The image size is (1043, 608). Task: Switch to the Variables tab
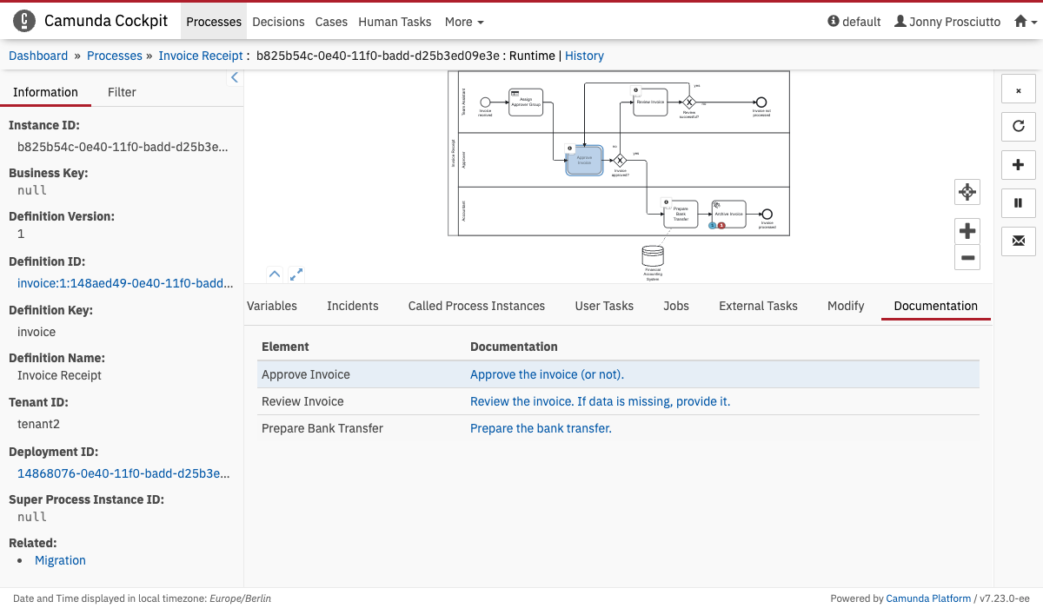tap(272, 306)
